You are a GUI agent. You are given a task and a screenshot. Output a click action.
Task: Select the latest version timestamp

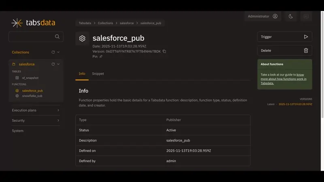(x=295, y=104)
